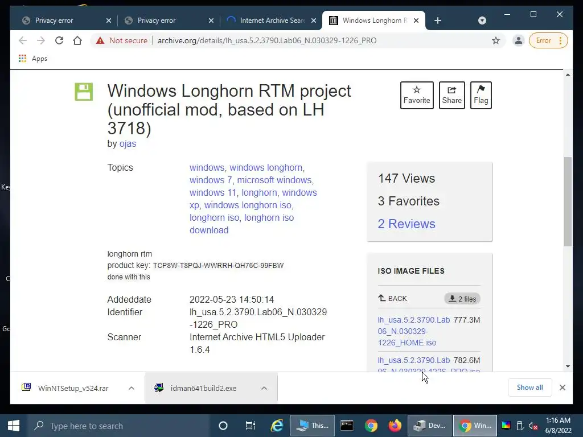Viewport: 583px width, 437px height.
Task: Click the page vertical scrollbar thumb
Action: coord(568,201)
